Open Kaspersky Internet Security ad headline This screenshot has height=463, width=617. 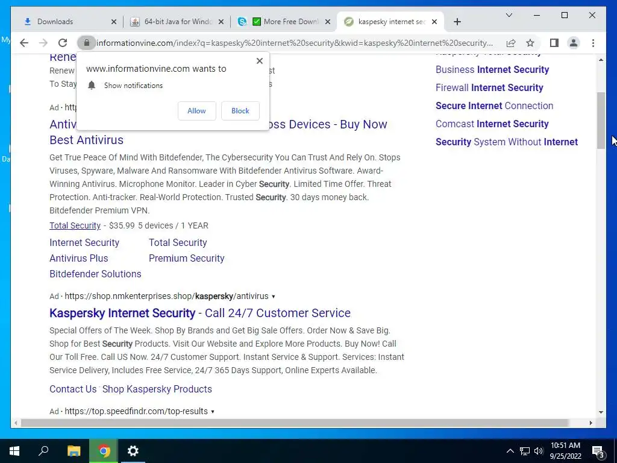pyautogui.click(x=200, y=313)
